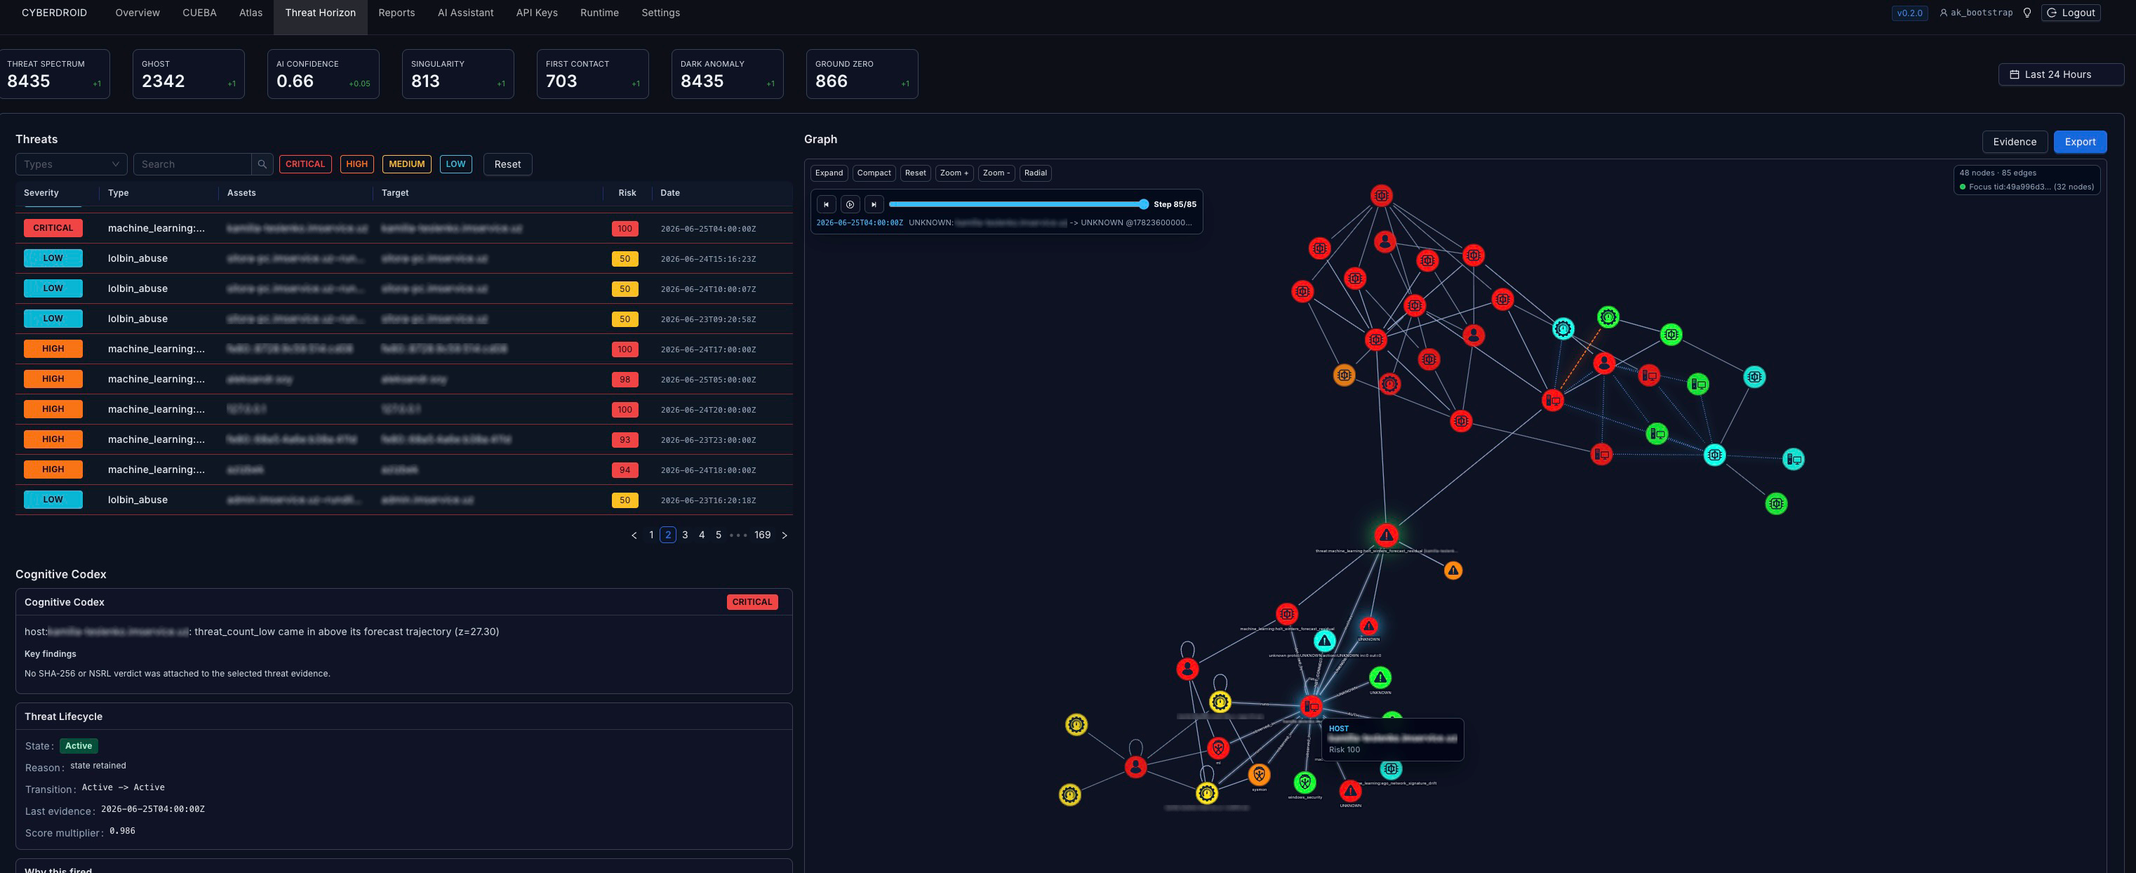
Task: Open the Overview tab
Action: [138, 13]
